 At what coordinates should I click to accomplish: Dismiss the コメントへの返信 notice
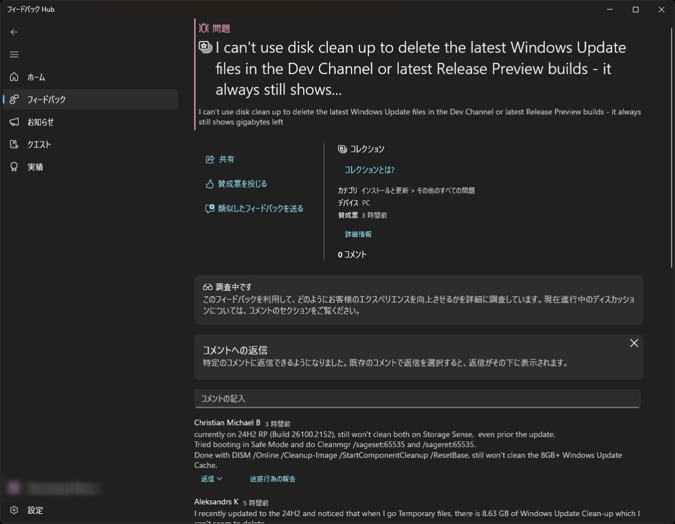tap(634, 343)
